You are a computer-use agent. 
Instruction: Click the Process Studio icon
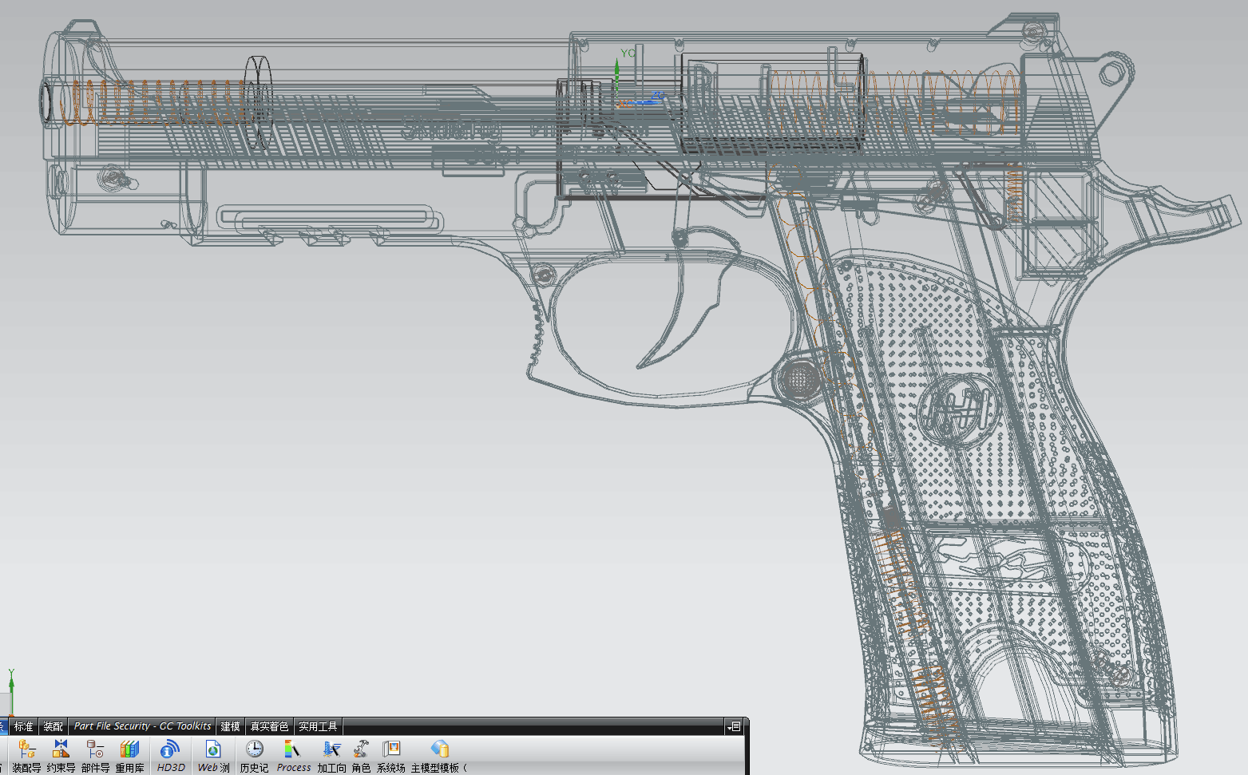click(x=293, y=750)
